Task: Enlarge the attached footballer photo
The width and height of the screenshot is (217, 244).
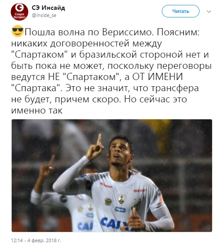Action: click(112, 176)
